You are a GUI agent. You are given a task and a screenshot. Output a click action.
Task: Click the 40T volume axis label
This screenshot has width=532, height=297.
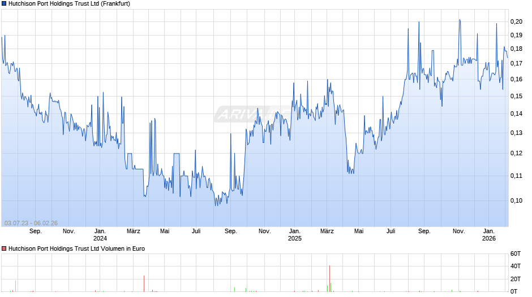(x=516, y=266)
